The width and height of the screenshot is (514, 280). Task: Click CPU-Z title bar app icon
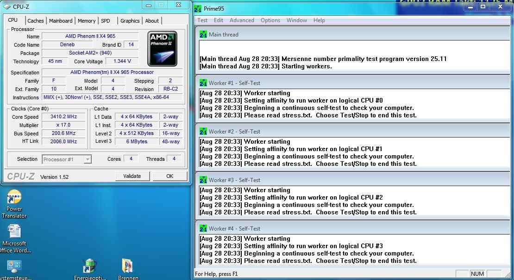point(7,6)
